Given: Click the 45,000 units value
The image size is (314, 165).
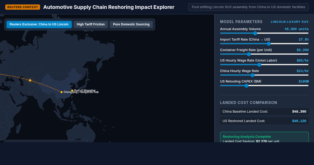Looking at the screenshot, I should click(296, 29).
